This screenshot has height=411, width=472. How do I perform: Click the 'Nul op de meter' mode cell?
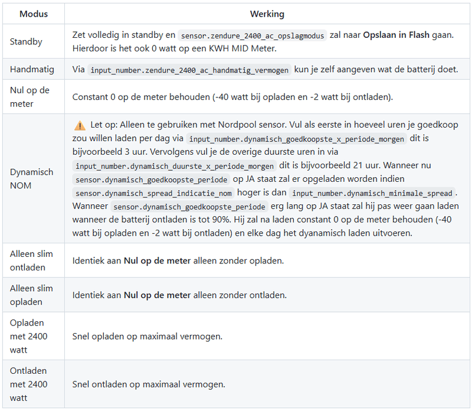click(x=29, y=97)
